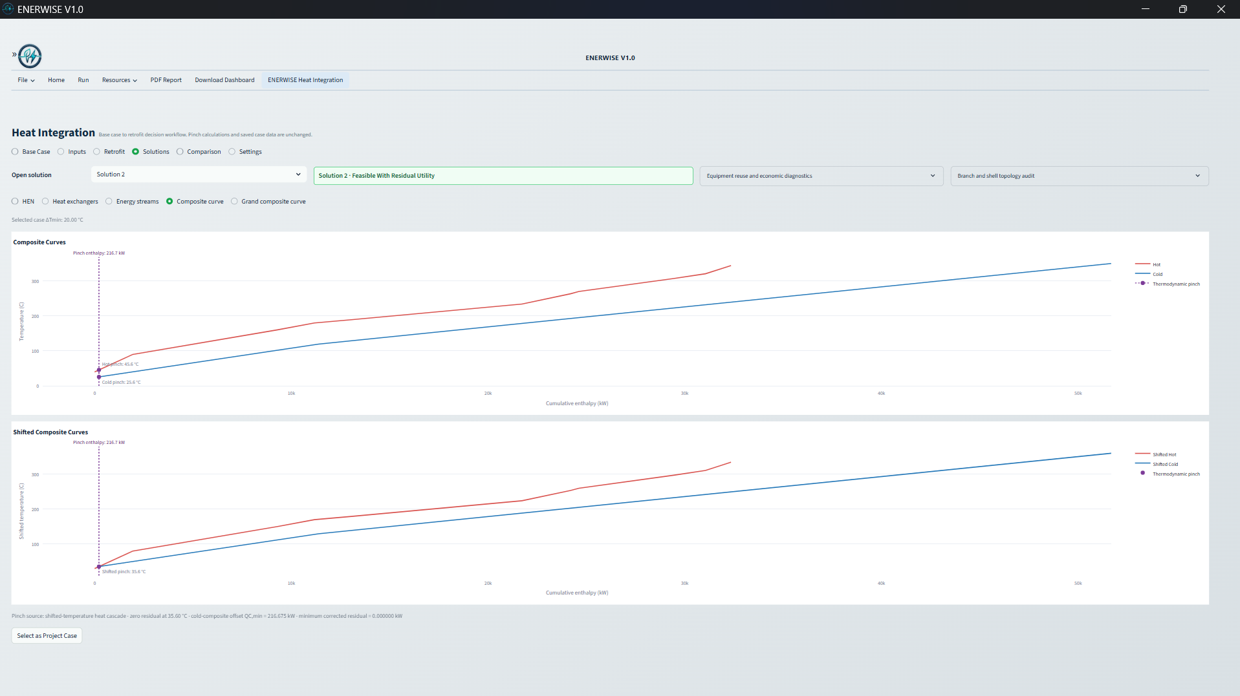Open the ENERWISE Heat Integration tab
The image size is (1240, 696).
pos(305,80)
